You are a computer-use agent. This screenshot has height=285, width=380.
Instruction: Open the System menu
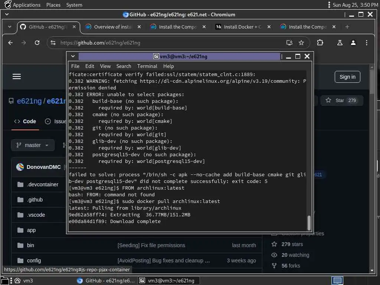(x=74, y=5)
